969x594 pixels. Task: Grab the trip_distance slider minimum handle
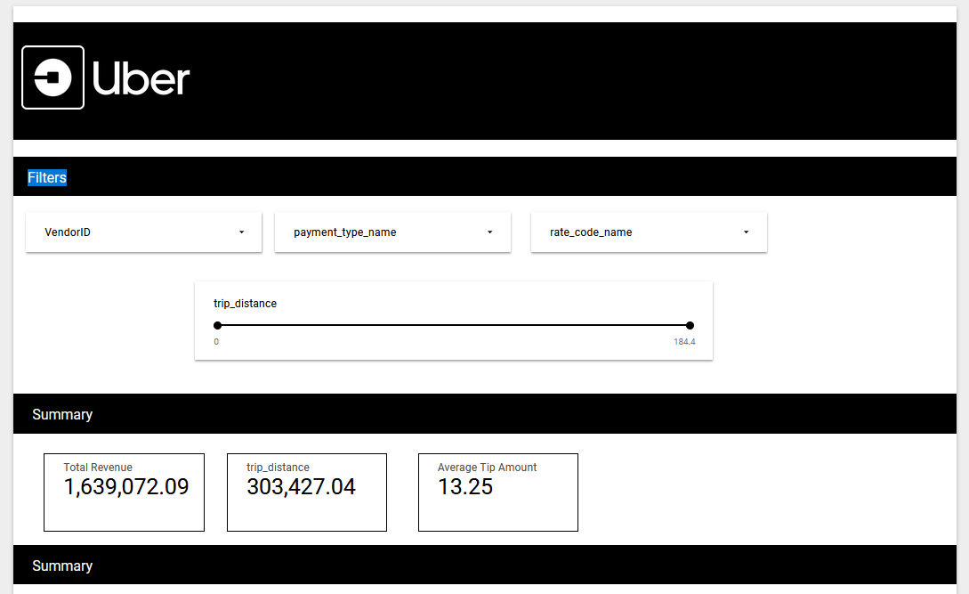pyautogui.click(x=217, y=325)
